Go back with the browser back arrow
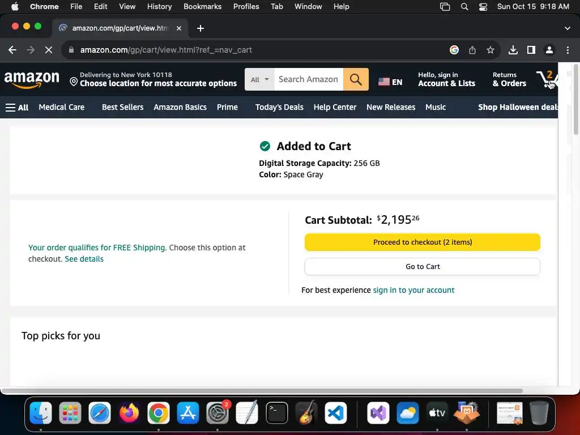The height and width of the screenshot is (435, 580). (12, 50)
